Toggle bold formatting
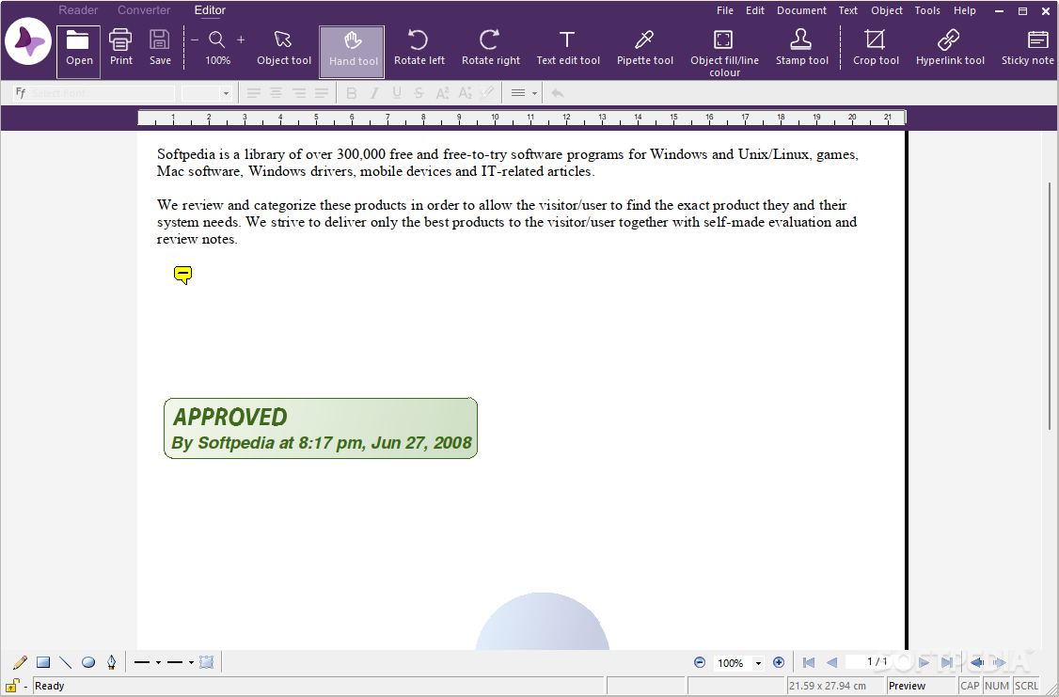1059x697 pixels. [x=351, y=93]
